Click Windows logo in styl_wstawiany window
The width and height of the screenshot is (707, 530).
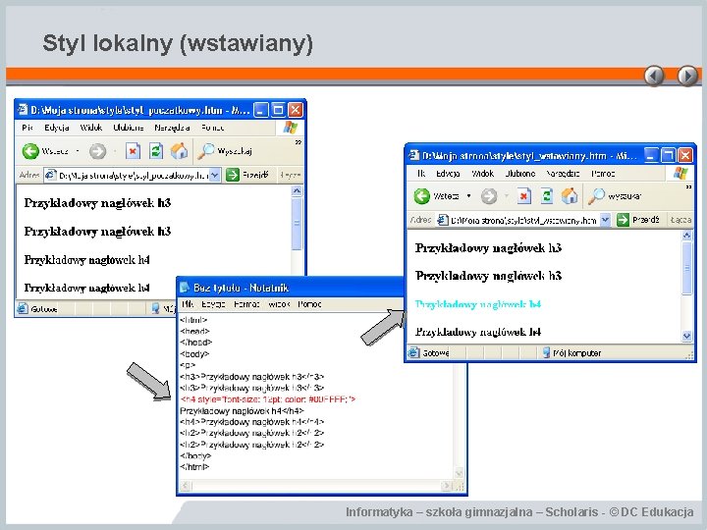(680, 173)
